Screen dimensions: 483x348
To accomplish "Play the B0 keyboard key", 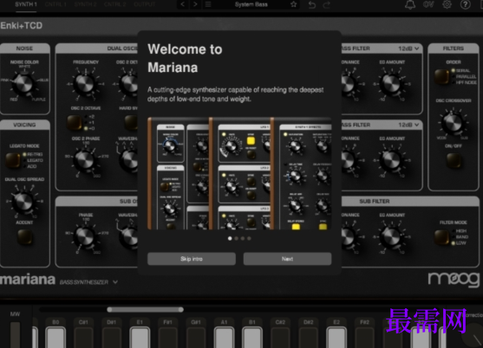I will click(55, 338).
